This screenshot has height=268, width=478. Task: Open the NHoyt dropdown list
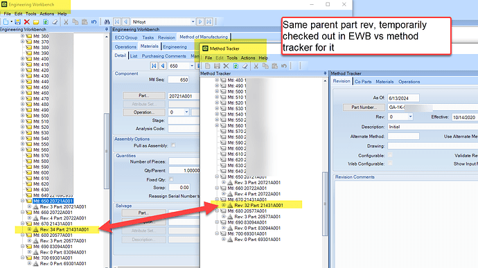(x=193, y=22)
